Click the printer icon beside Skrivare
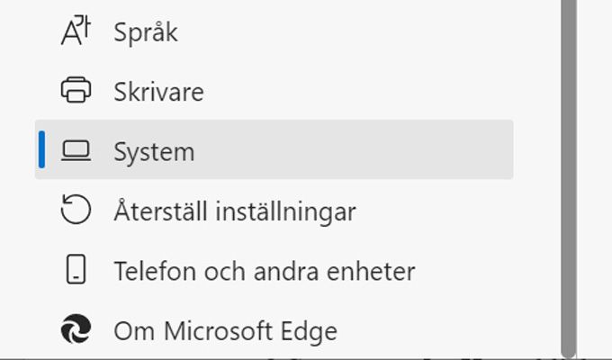This screenshot has height=360, width=612. click(76, 90)
